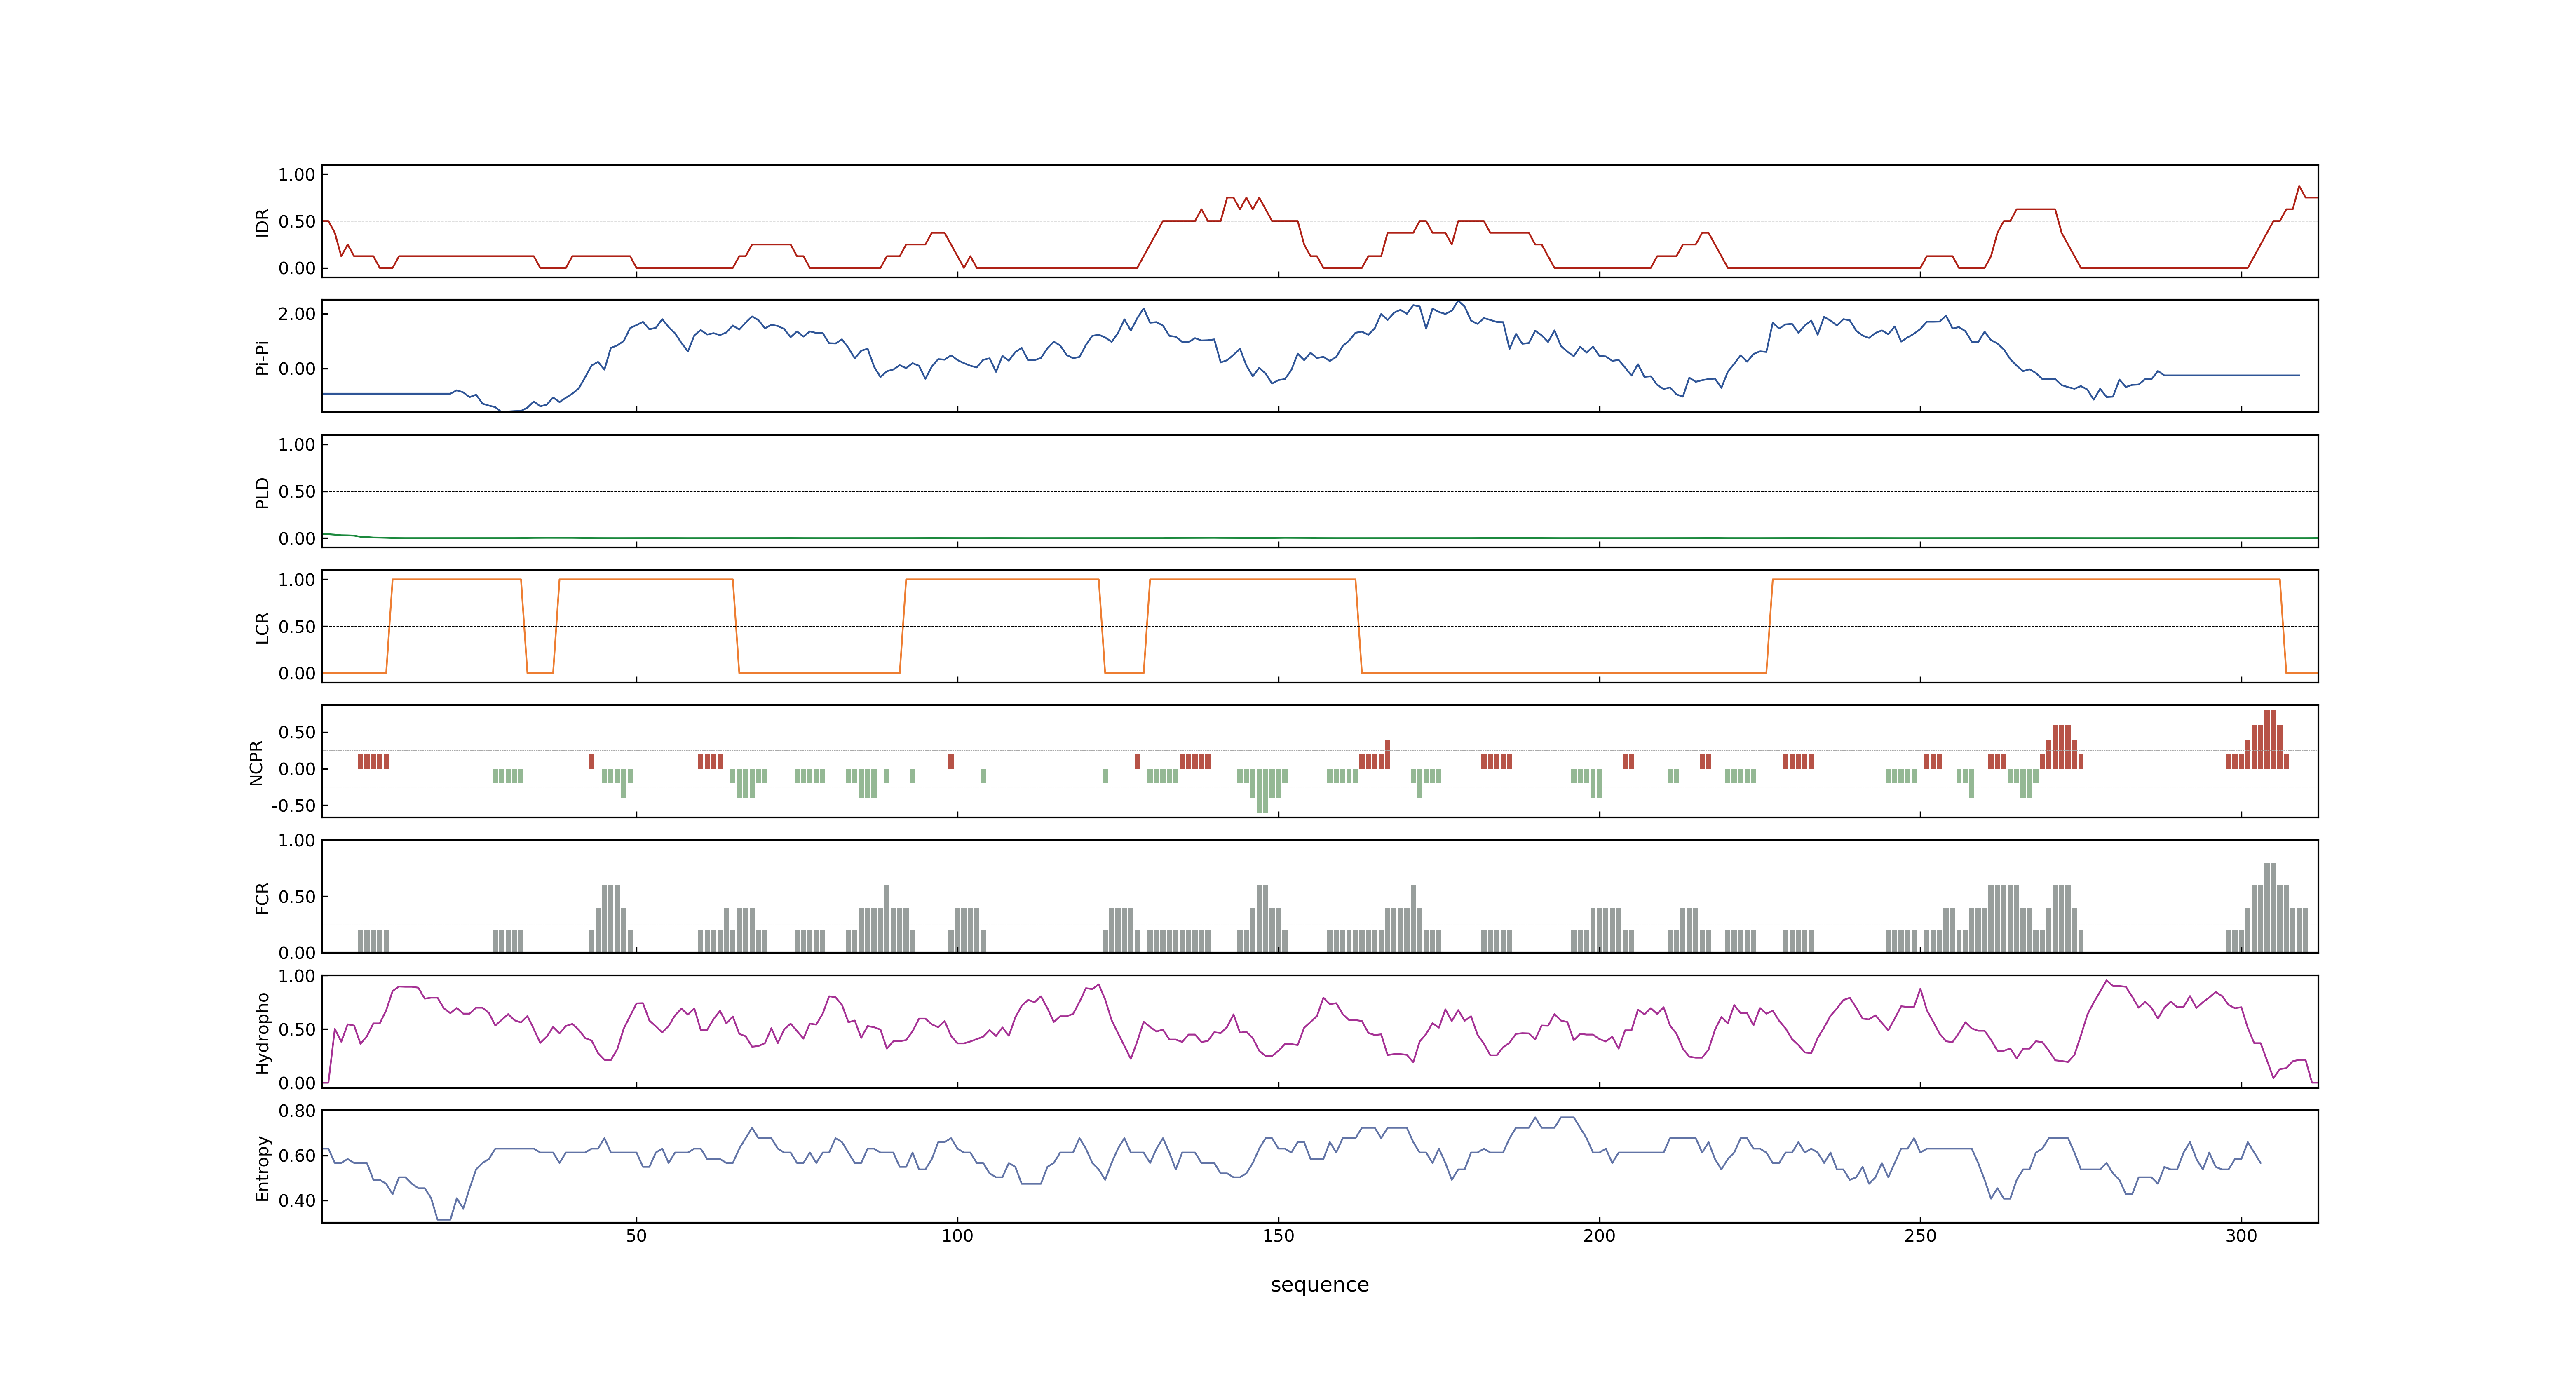Click the 0.50 tick of the FCR panel

pyautogui.click(x=297, y=897)
